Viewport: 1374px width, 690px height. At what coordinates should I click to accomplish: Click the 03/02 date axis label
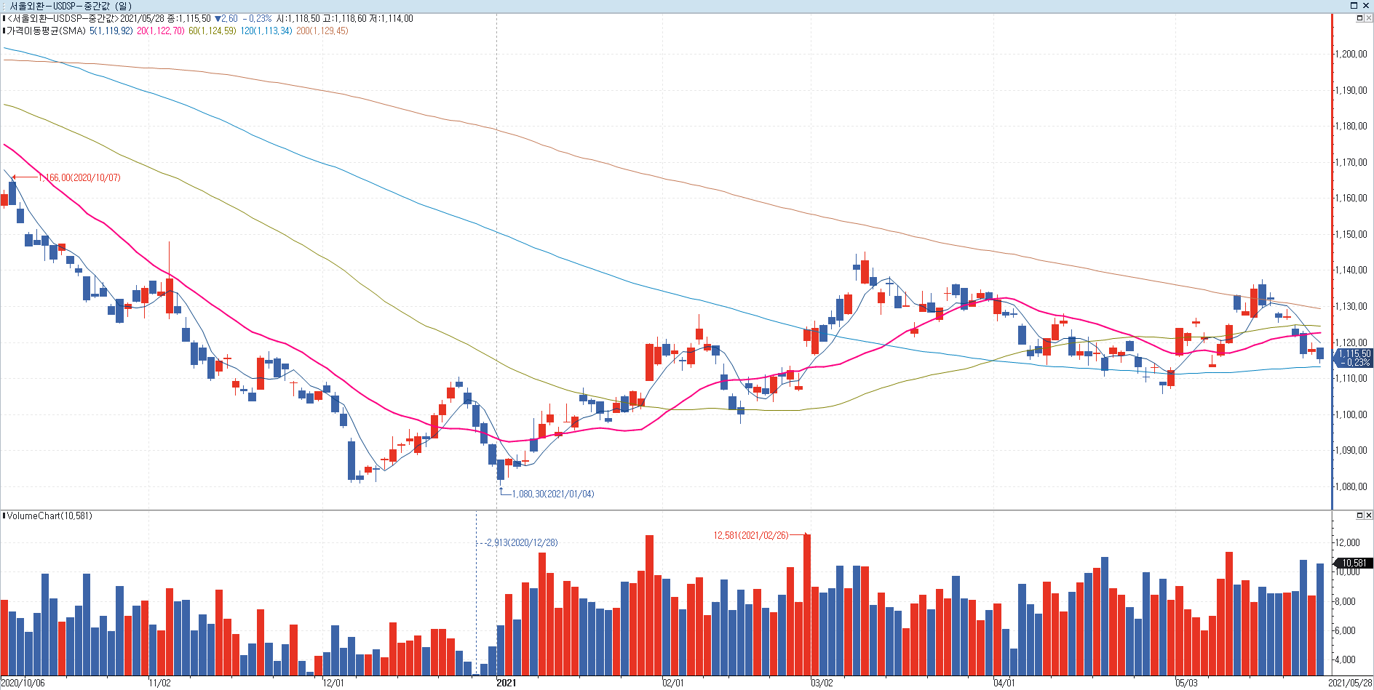click(822, 683)
